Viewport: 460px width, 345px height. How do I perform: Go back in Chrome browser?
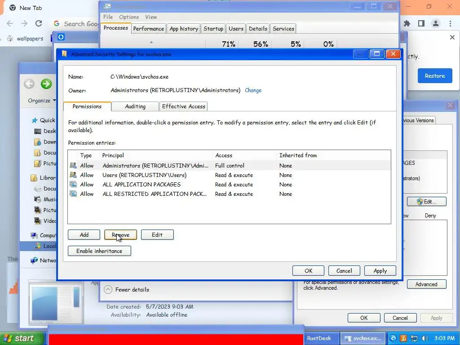point(10,23)
